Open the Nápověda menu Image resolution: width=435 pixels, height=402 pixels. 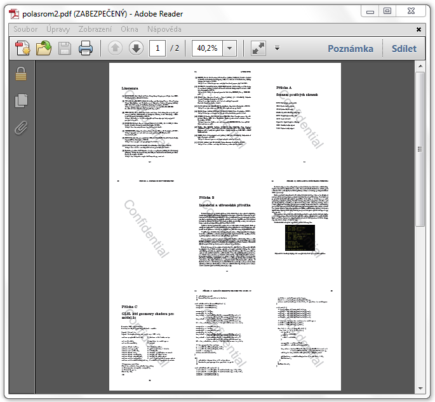click(x=164, y=29)
